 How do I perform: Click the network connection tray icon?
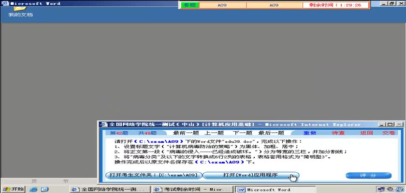click(x=381, y=190)
